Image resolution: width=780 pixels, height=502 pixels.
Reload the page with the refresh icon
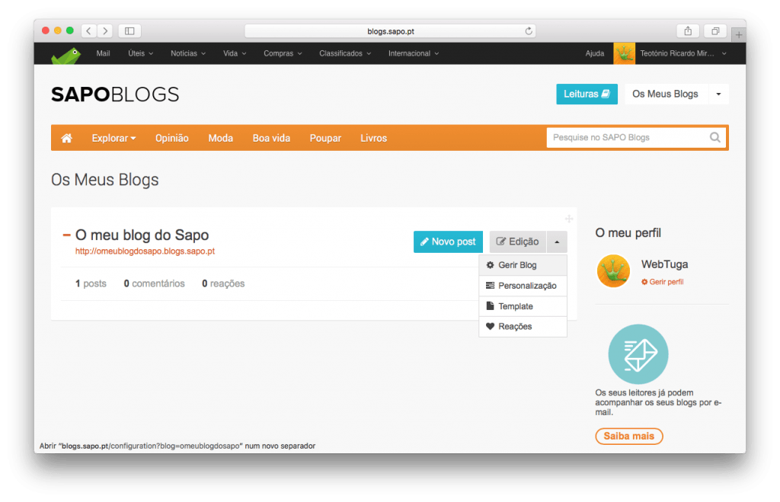[529, 31]
